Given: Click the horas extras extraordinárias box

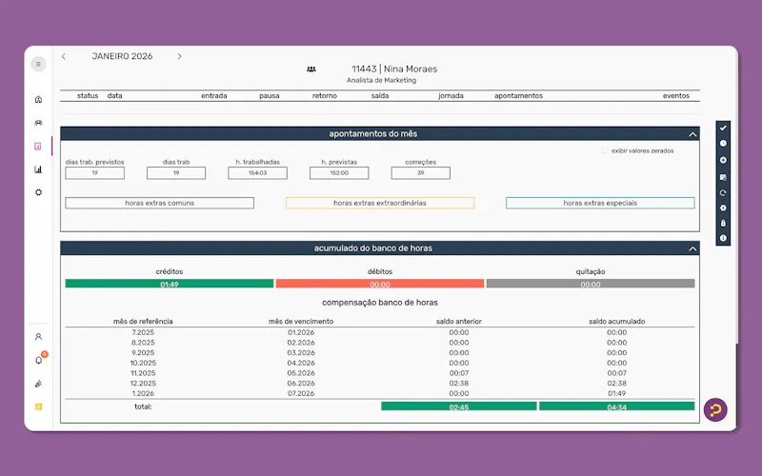Looking at the screenshot, I should [x=380, y=203].
